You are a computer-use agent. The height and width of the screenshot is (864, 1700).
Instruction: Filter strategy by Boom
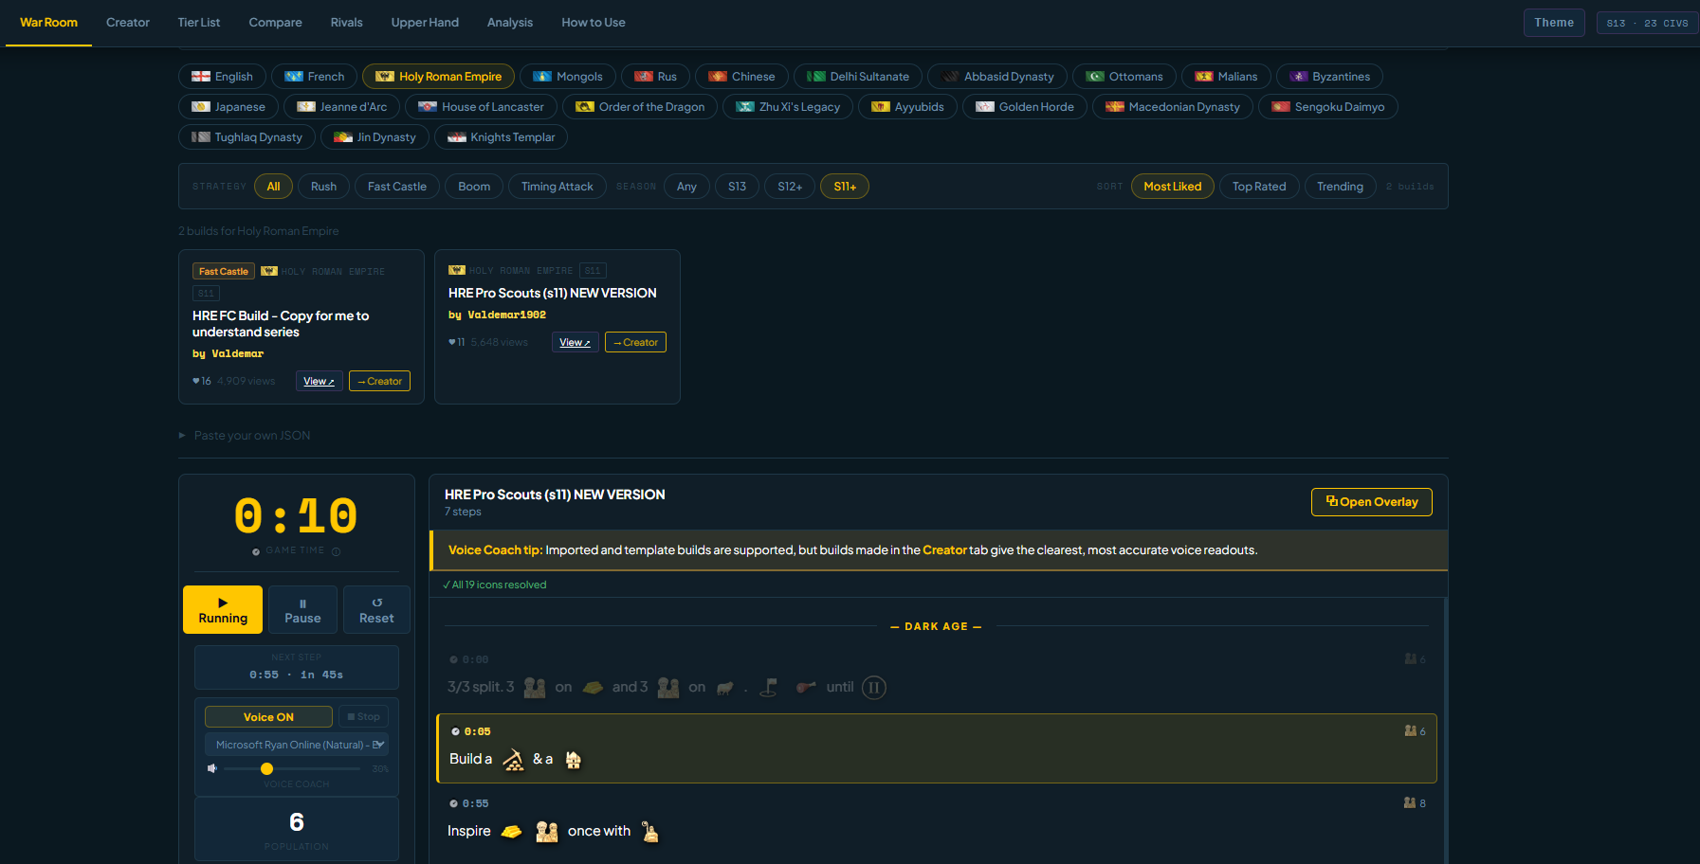474,187
